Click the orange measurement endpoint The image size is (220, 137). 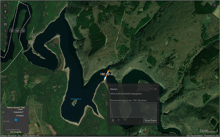pos(108,71)
